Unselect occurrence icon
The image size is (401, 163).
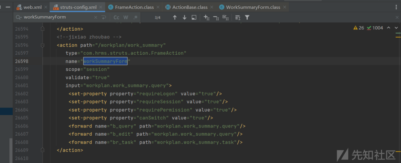pos(216,17)
